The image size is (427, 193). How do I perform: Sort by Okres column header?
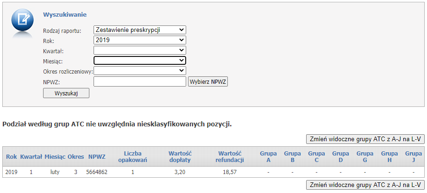pos(75,157)
